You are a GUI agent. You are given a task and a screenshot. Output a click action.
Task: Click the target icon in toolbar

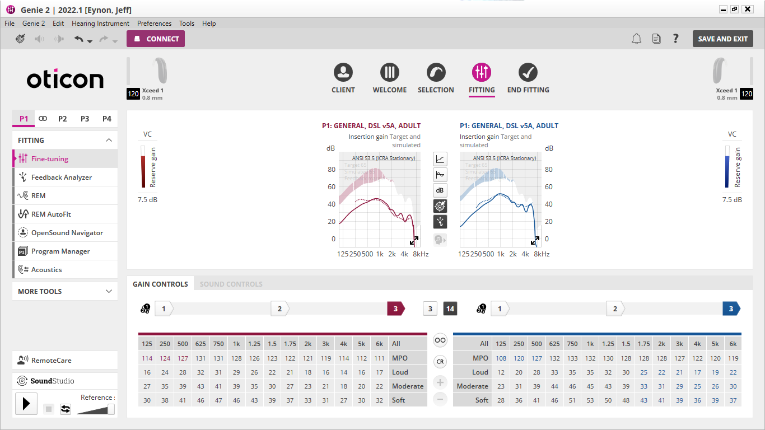click(20, 39)
